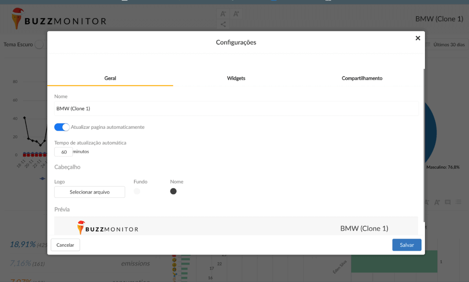Click the Cancelar button

point(65,245)
